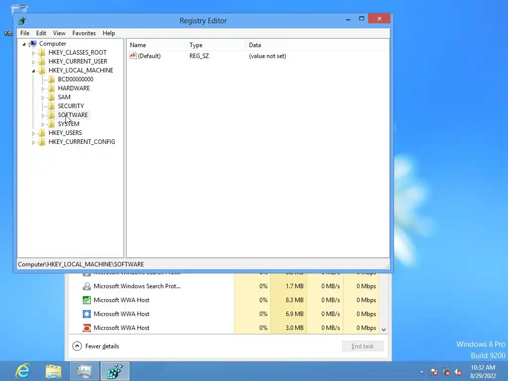Screen dimensions: 508x381
Task: Click the SYSTEM folder icon
Action: click(51, 124)
